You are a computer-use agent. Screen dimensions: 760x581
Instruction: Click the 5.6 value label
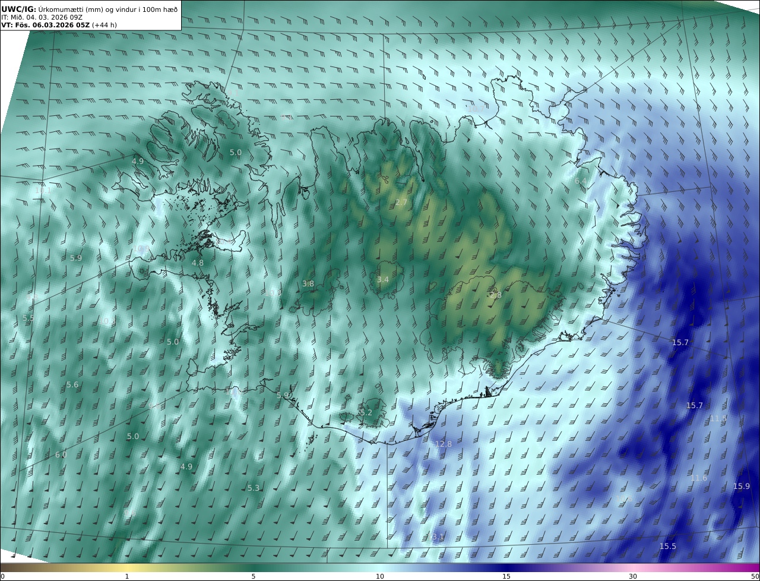[72, 385]
